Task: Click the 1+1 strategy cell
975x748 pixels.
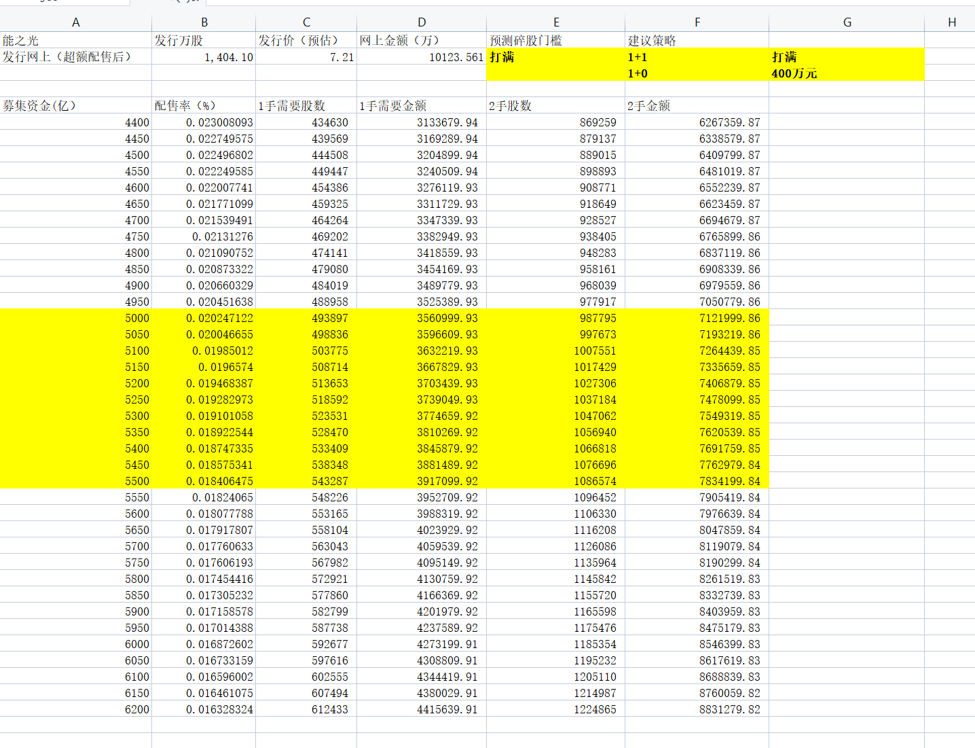Action: click(x=697, y=56)
